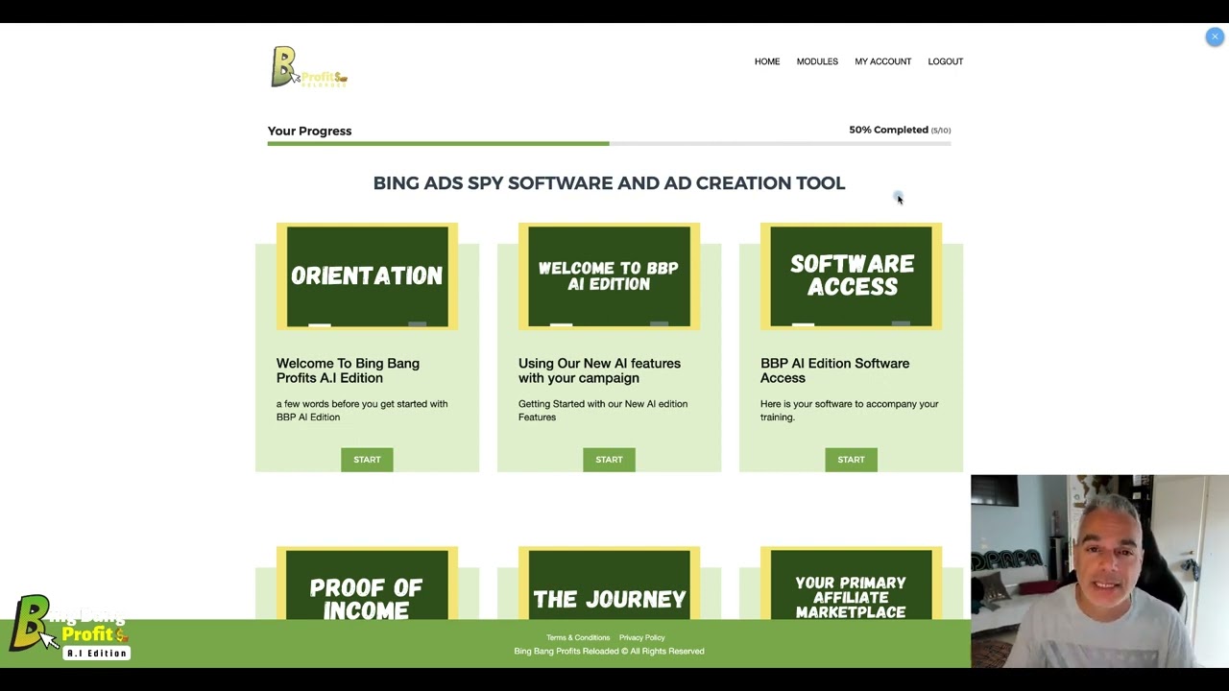Click title BBP AI Edition Software Access
Screen dimensions: 1229x691
834,370
